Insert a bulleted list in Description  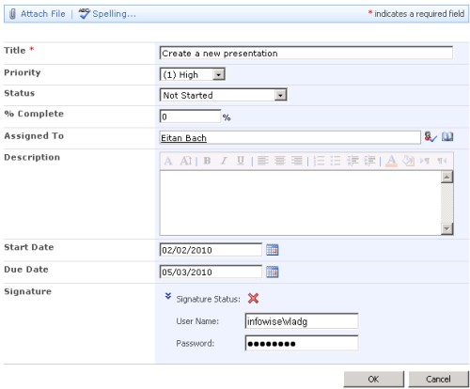tap(336, 161)
